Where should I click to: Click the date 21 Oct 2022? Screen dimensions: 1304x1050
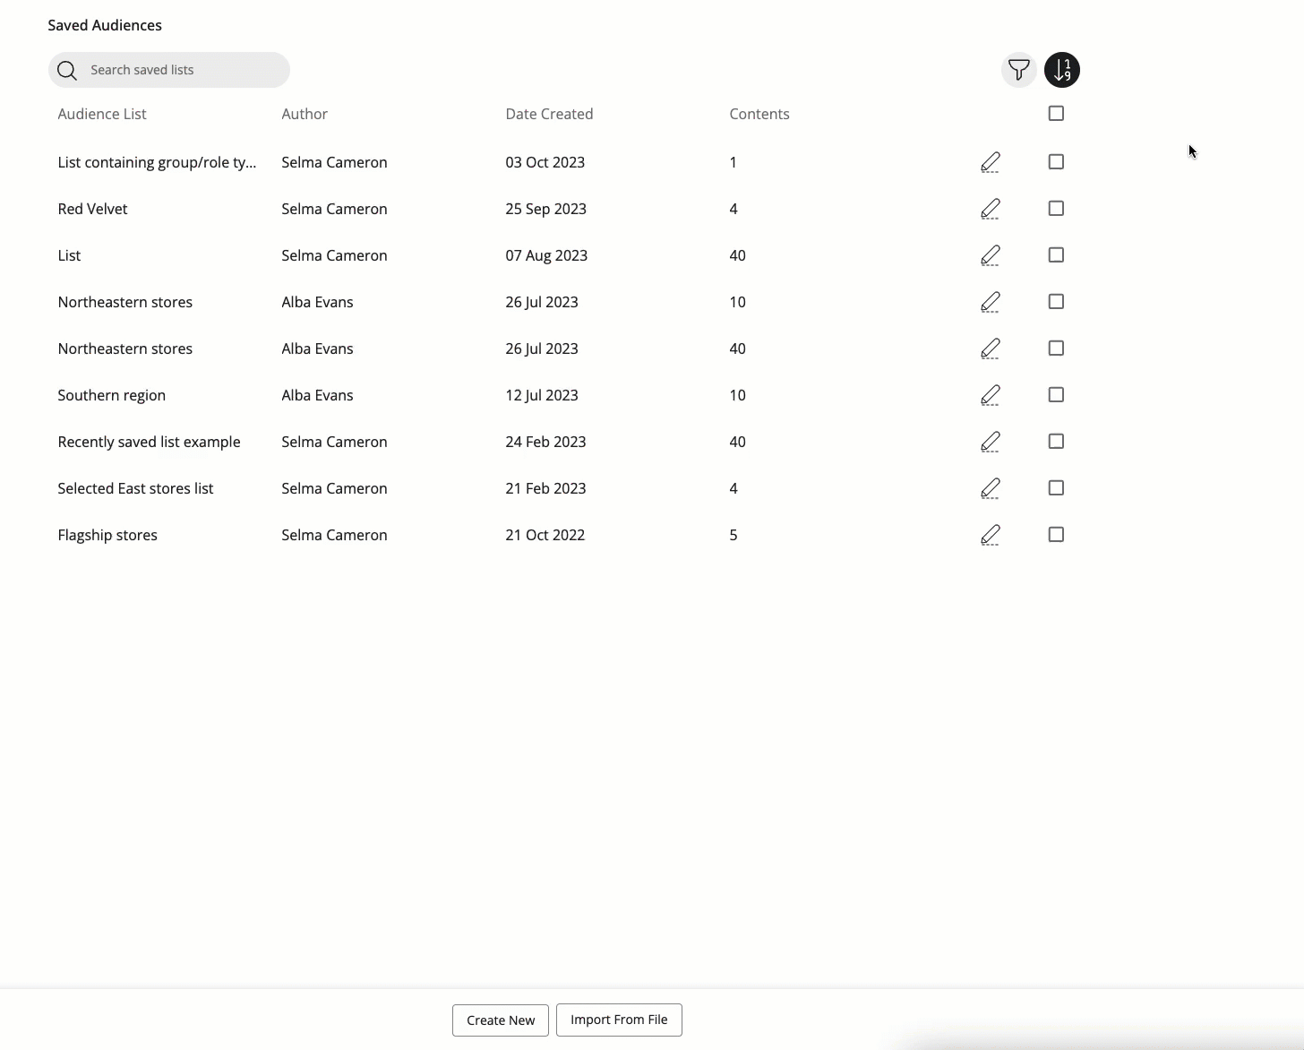point(545,535)
